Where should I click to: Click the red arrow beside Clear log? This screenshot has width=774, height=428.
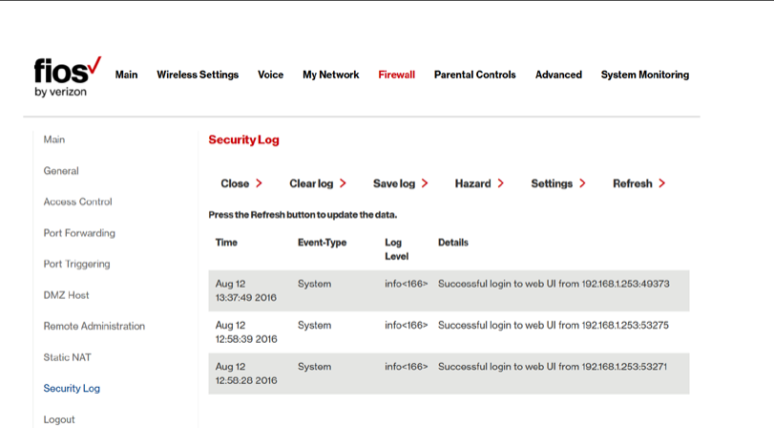pos(343,183)
